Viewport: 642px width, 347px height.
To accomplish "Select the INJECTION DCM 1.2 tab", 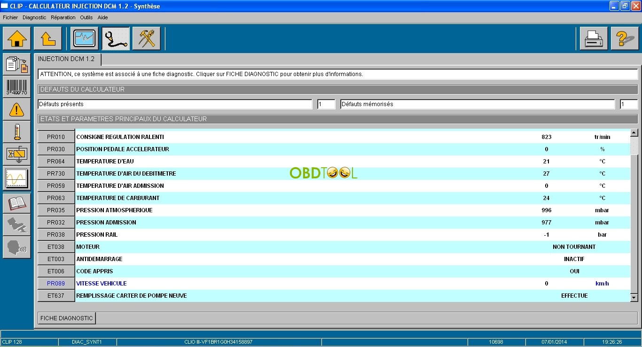I will tap(67, 59).
